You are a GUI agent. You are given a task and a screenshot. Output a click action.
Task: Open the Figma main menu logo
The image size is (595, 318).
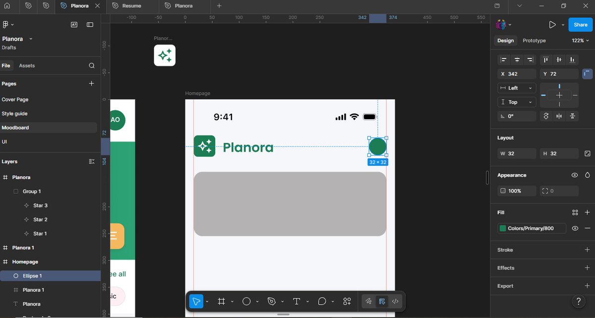click(6, 24)
